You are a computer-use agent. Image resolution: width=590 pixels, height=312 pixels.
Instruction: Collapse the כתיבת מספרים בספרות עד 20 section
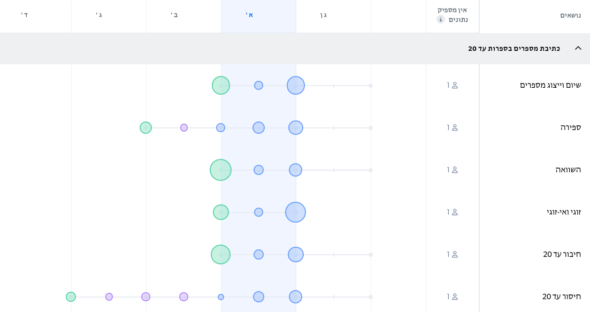pos(578,48)
